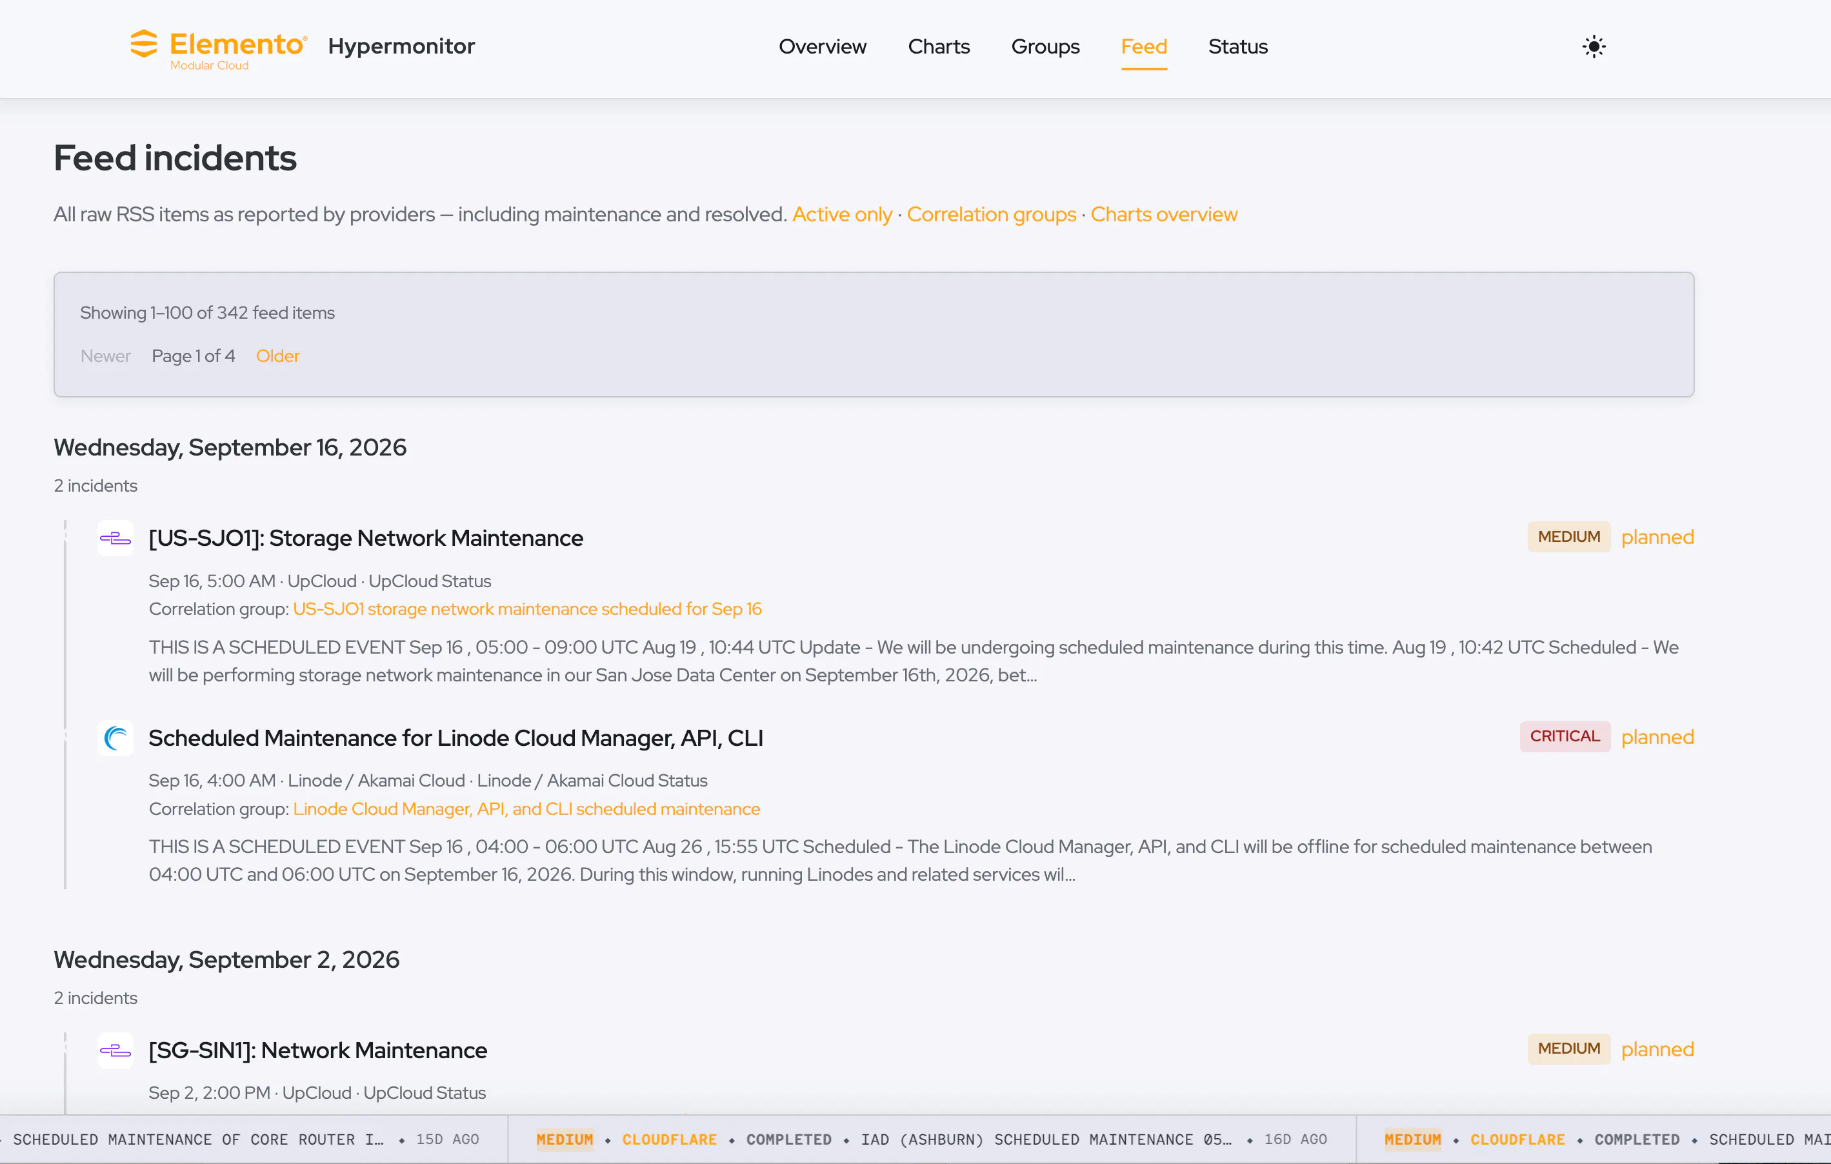Screen dimensions: 1831x1164
Task: Go to Older feed page
Action: (277, 356)
